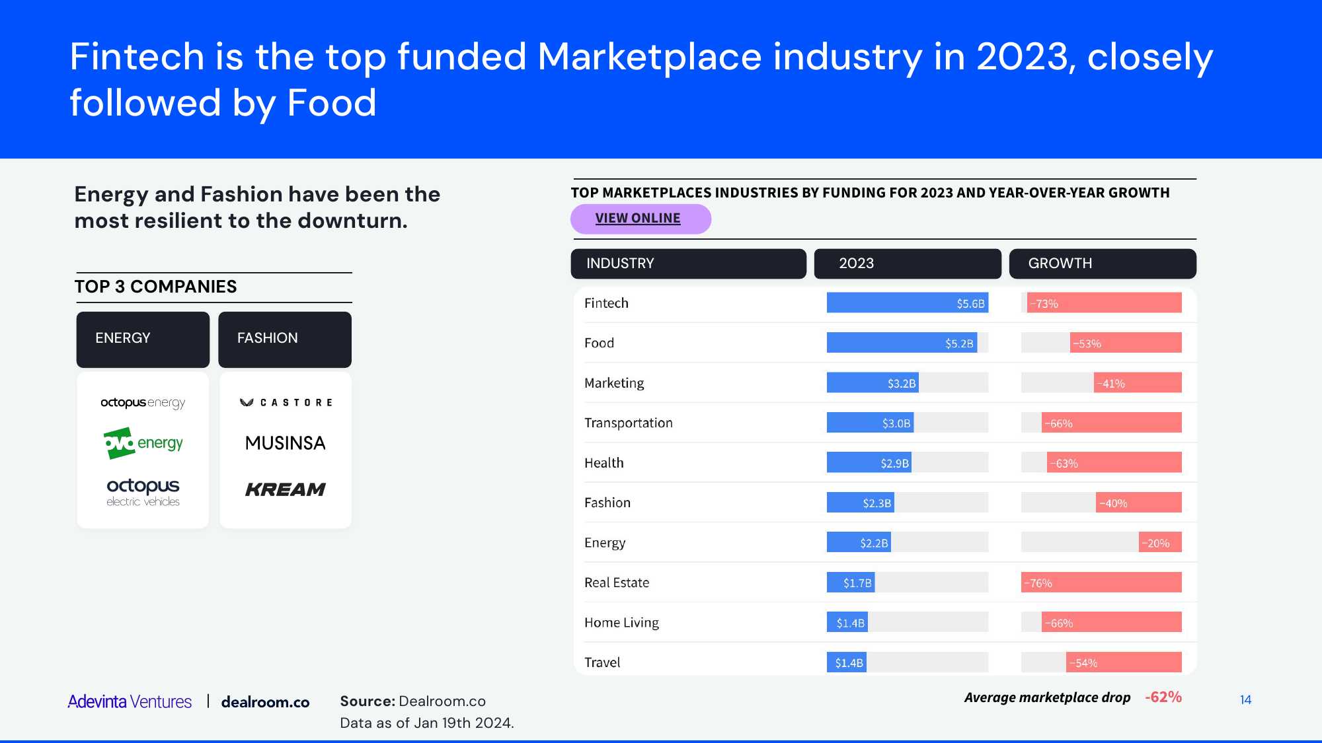Click the Real Estate -76% growth bar
This screenshot has width=1322, height=743.
coord(1101,583)
